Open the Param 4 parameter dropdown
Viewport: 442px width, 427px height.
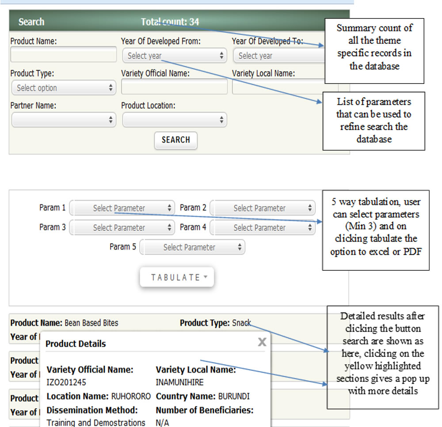pyautogui.click(x=263, y=228)
